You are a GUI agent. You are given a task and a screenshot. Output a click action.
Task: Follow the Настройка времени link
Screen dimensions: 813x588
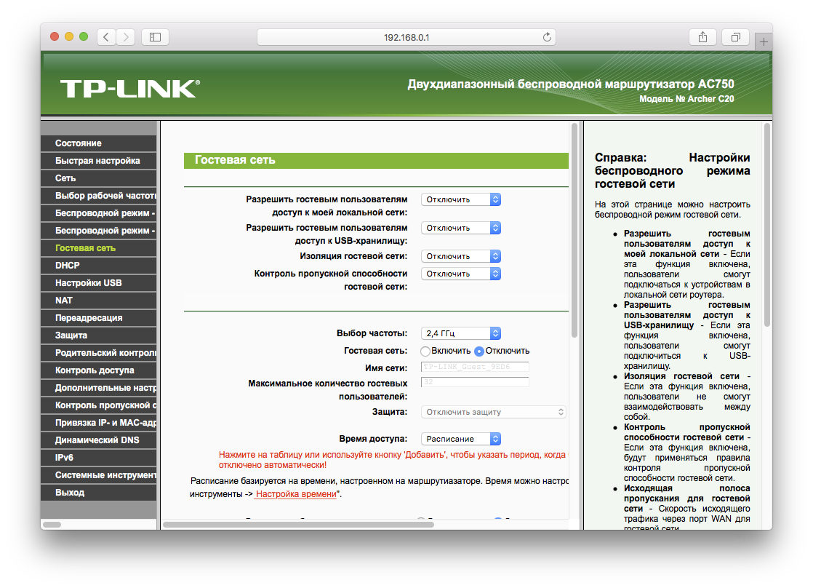pos(296,494)
